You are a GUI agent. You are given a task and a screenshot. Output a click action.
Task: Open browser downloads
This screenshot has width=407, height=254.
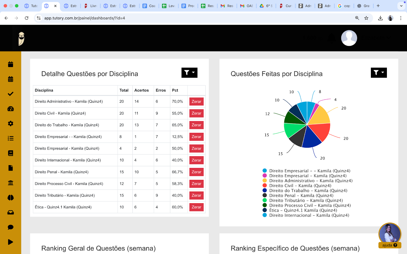pyautogui.click(x=380, y=18)
